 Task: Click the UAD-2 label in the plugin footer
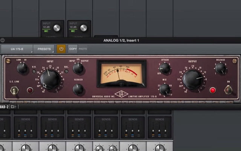pos(4,107)
